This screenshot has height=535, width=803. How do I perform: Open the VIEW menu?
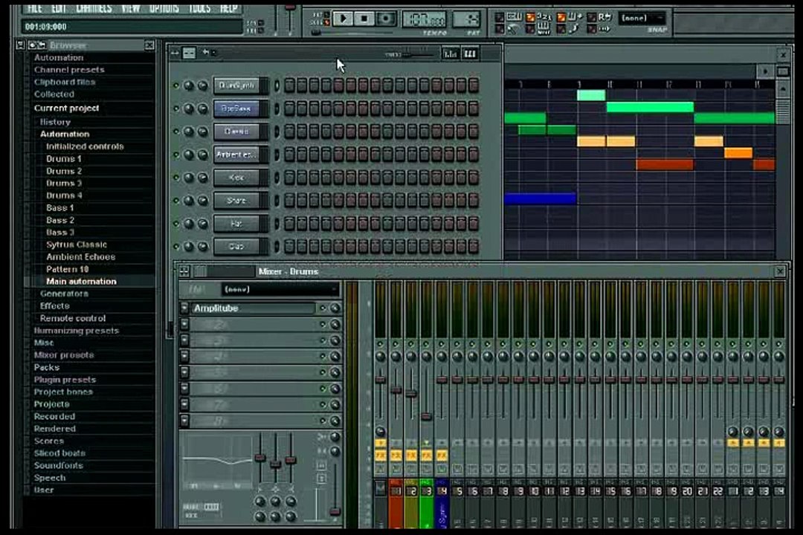(131, 8)
